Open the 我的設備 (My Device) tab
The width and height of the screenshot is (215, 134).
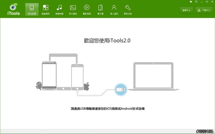[32, 9]
